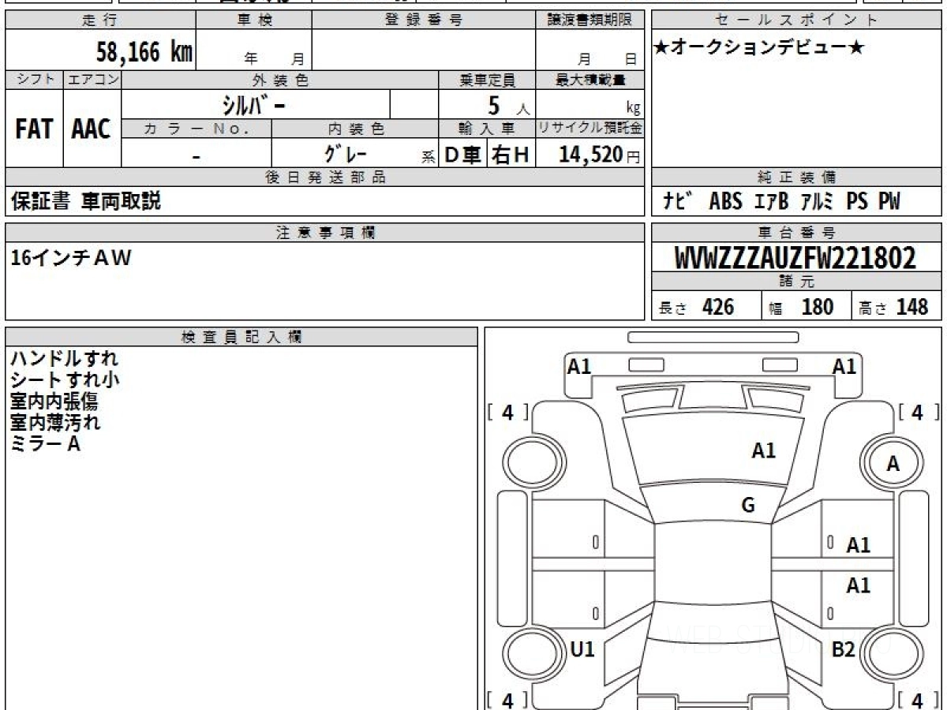947x710 pixels.
Task: Select the ナビ equipment entry
Action: pos(678,202)
